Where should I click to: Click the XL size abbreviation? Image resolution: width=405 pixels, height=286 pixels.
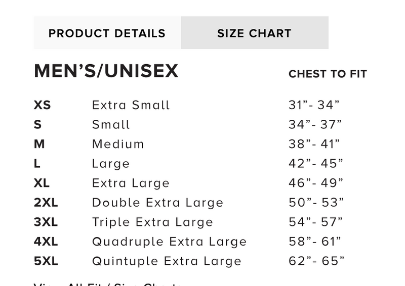click(42, 183)
